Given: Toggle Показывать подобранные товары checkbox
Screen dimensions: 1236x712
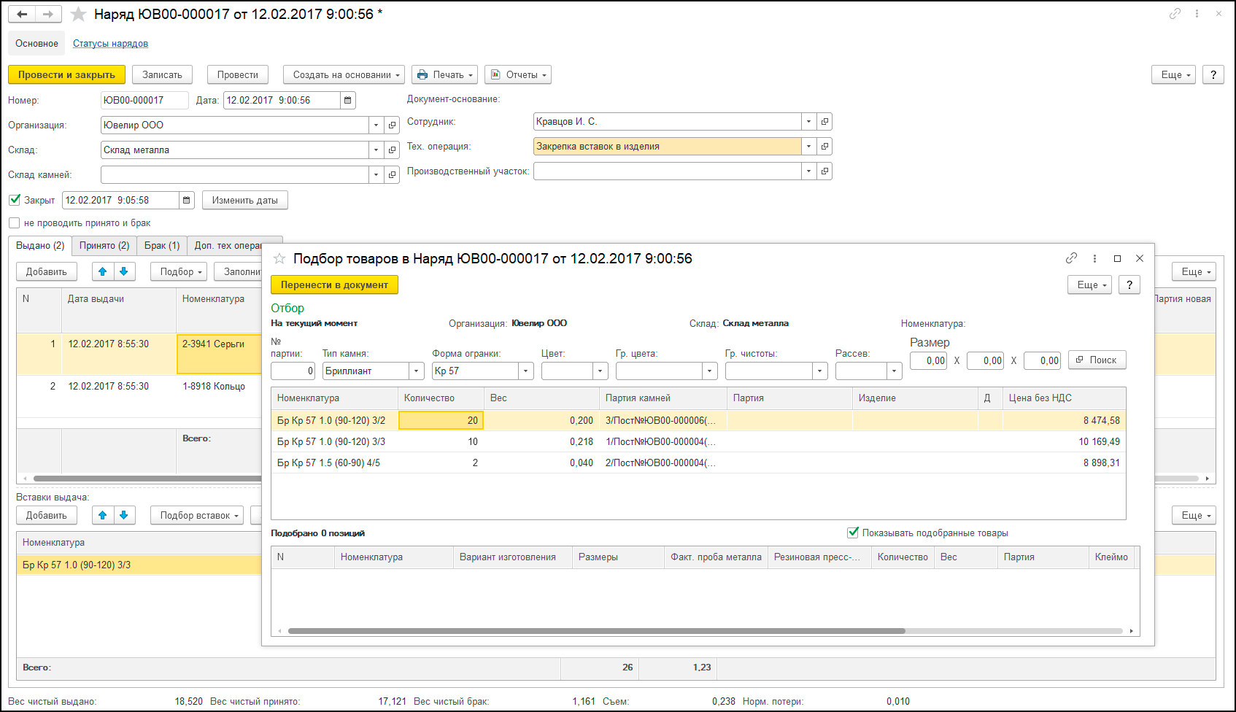Looking at the screenshot, I should tap(852, 533).
